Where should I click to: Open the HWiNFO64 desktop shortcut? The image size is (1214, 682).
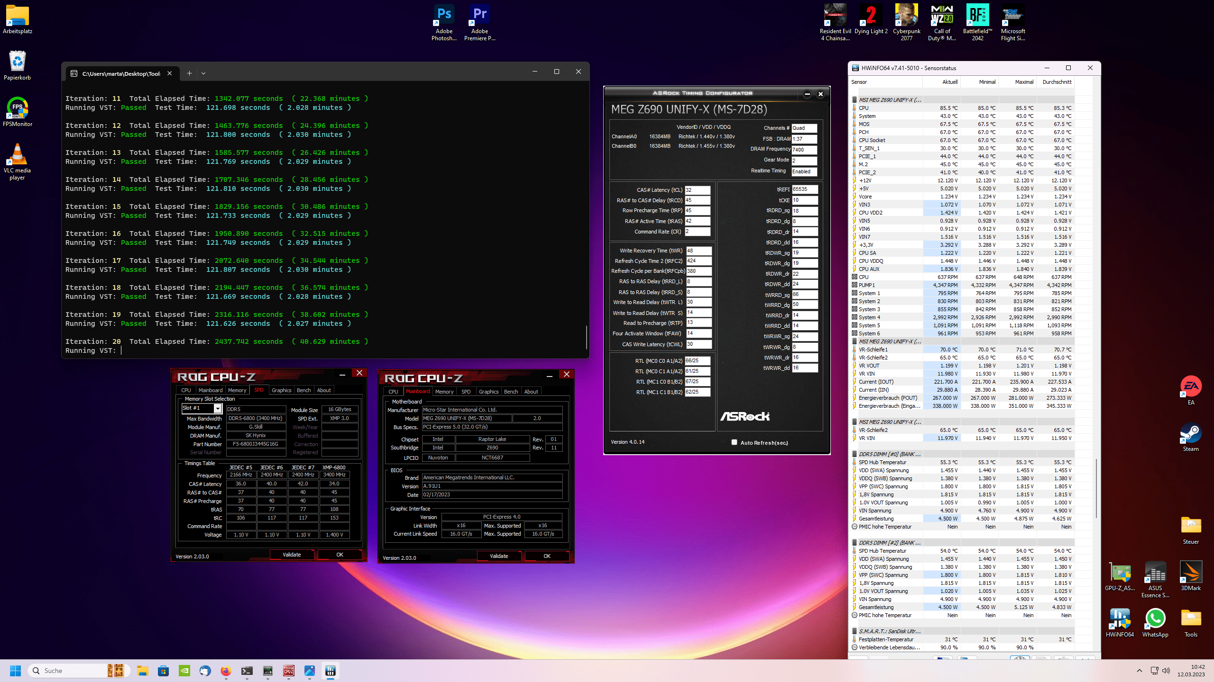pyautogui.click(x=1120, y=622)
